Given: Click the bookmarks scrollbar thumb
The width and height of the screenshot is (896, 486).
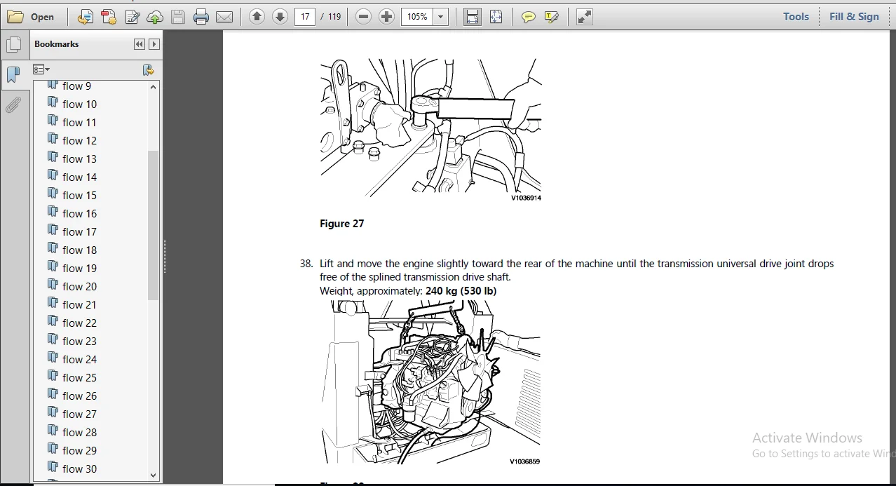Looking at the screenshot, I should pyautogui.click(x=154, y=224).
